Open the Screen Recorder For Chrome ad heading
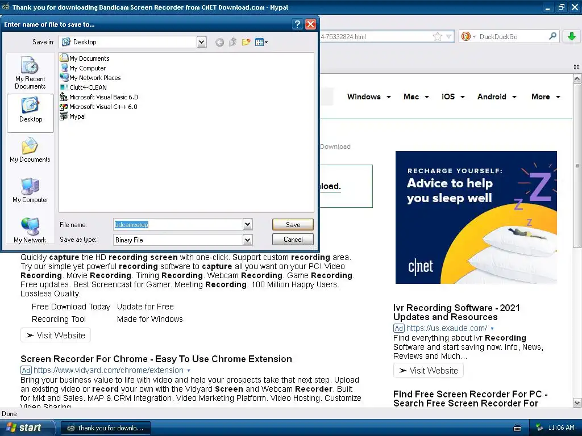Image resolution: width=582 pixels, height=436 pixels. pos(156,359)
